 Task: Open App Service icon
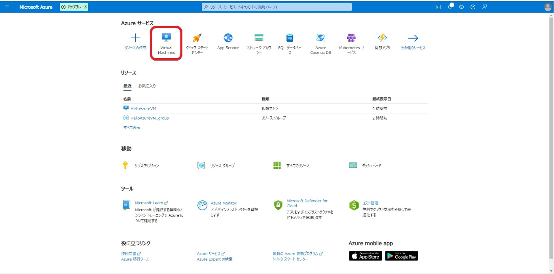(x=228, y=38)
